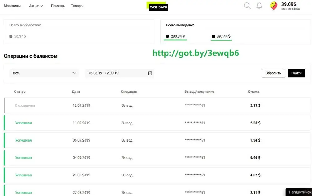Click the 2.11 $ amount
The height and width of the screenshot is (196, 312).
(255, 193)
